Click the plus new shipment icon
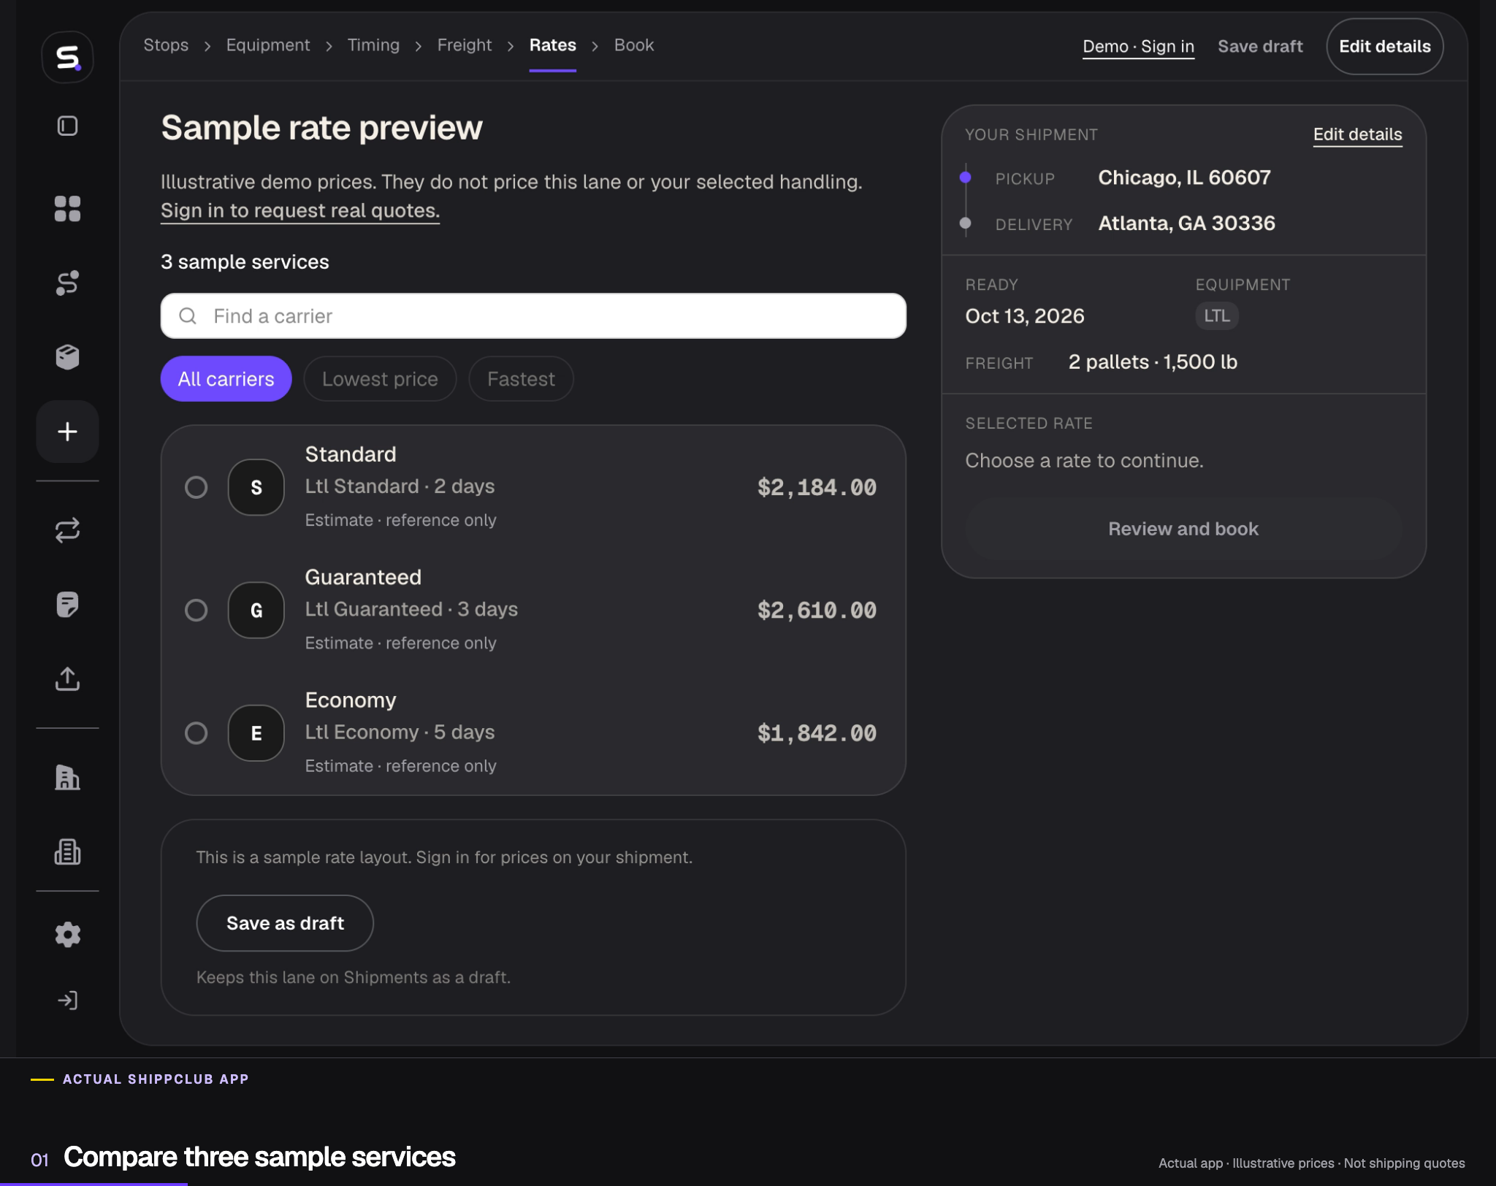Viewport: 1496px width, 1186px height. click(67, 432)
